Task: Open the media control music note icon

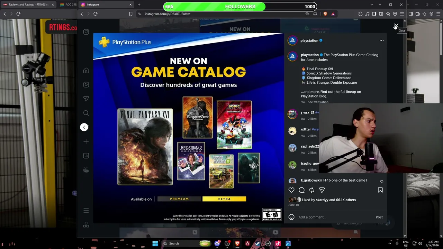Action: (x=367, y=14)
